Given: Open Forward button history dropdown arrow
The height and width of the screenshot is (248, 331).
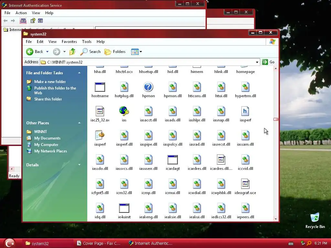Looking at the screenshot, I should tap(64, 52).
